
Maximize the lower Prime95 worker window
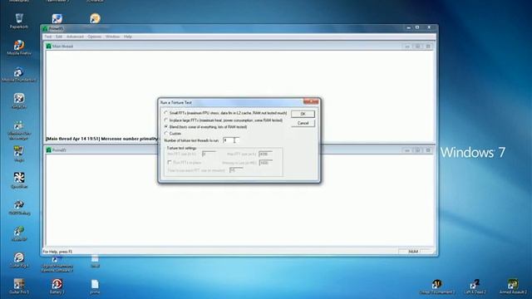(417, 149)
